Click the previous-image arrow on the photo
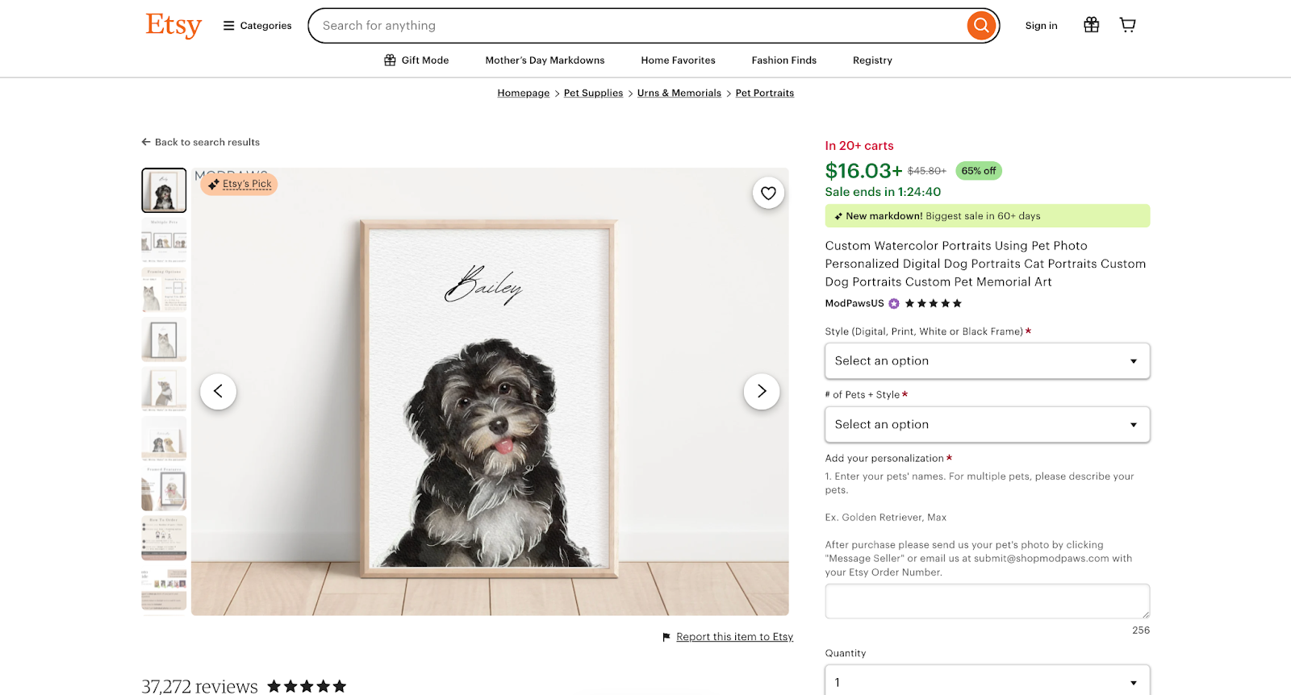1291x695 pixels. point(218,391)
